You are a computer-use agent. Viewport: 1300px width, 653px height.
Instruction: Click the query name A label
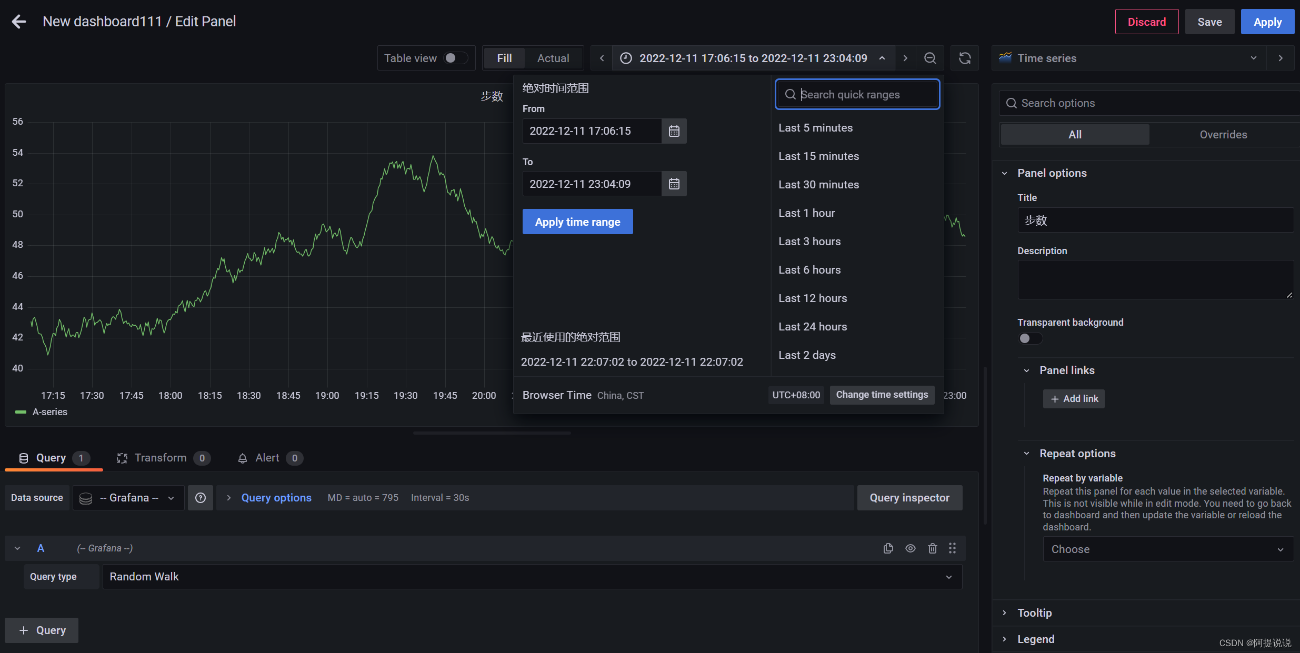[x=41, y=548]
